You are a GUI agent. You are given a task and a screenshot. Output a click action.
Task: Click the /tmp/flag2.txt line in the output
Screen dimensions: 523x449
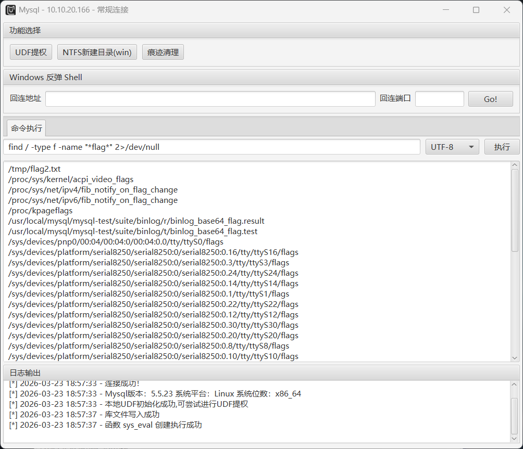35,169
